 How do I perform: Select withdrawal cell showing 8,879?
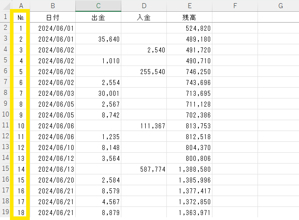click(x=98, y=212)
